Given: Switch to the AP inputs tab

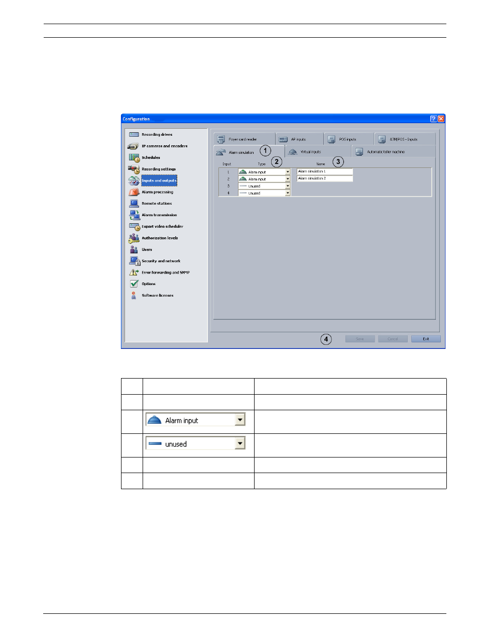Looking at the screenshot, I should click(x=300, y=139).
